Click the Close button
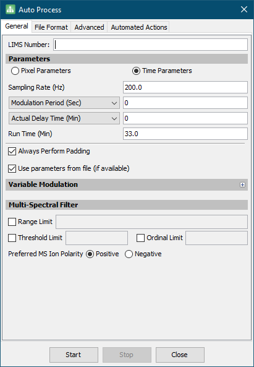254x367 pixels. (x=180, y=355)
